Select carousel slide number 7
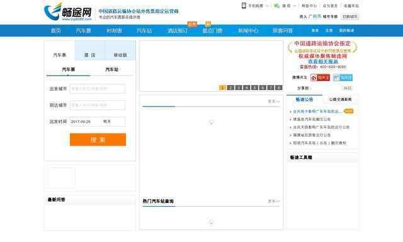This screenshot has width=403, height=242. 271,88
